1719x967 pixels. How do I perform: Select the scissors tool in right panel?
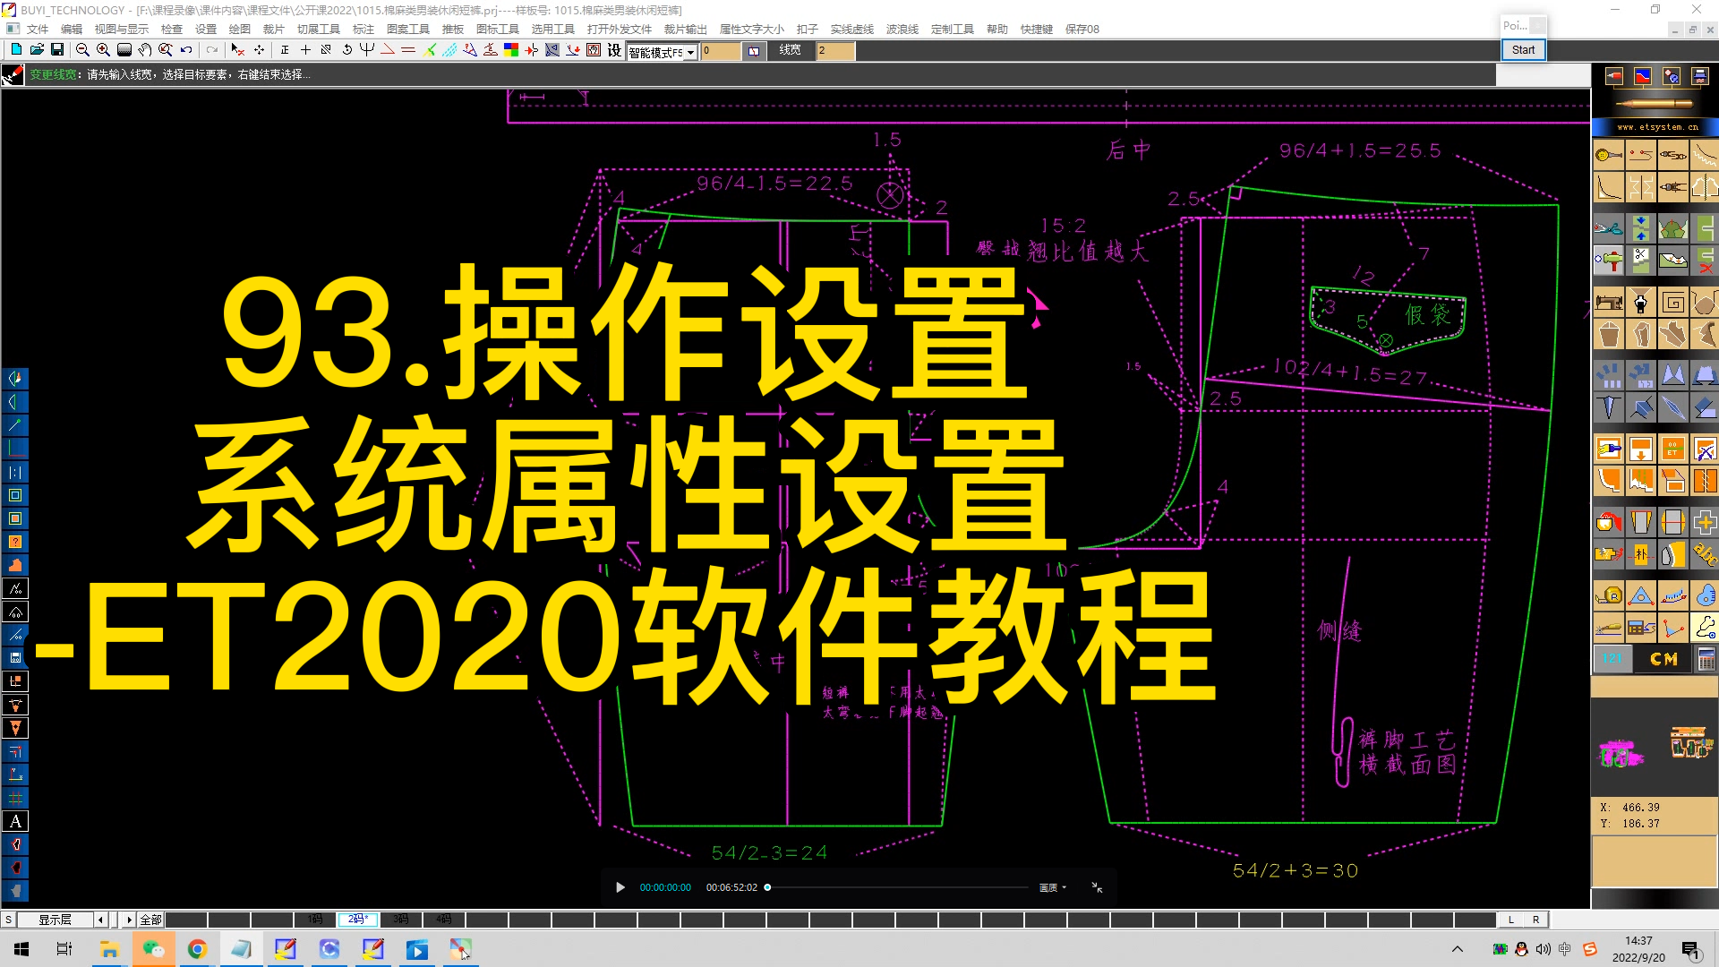coord(1608,228)
